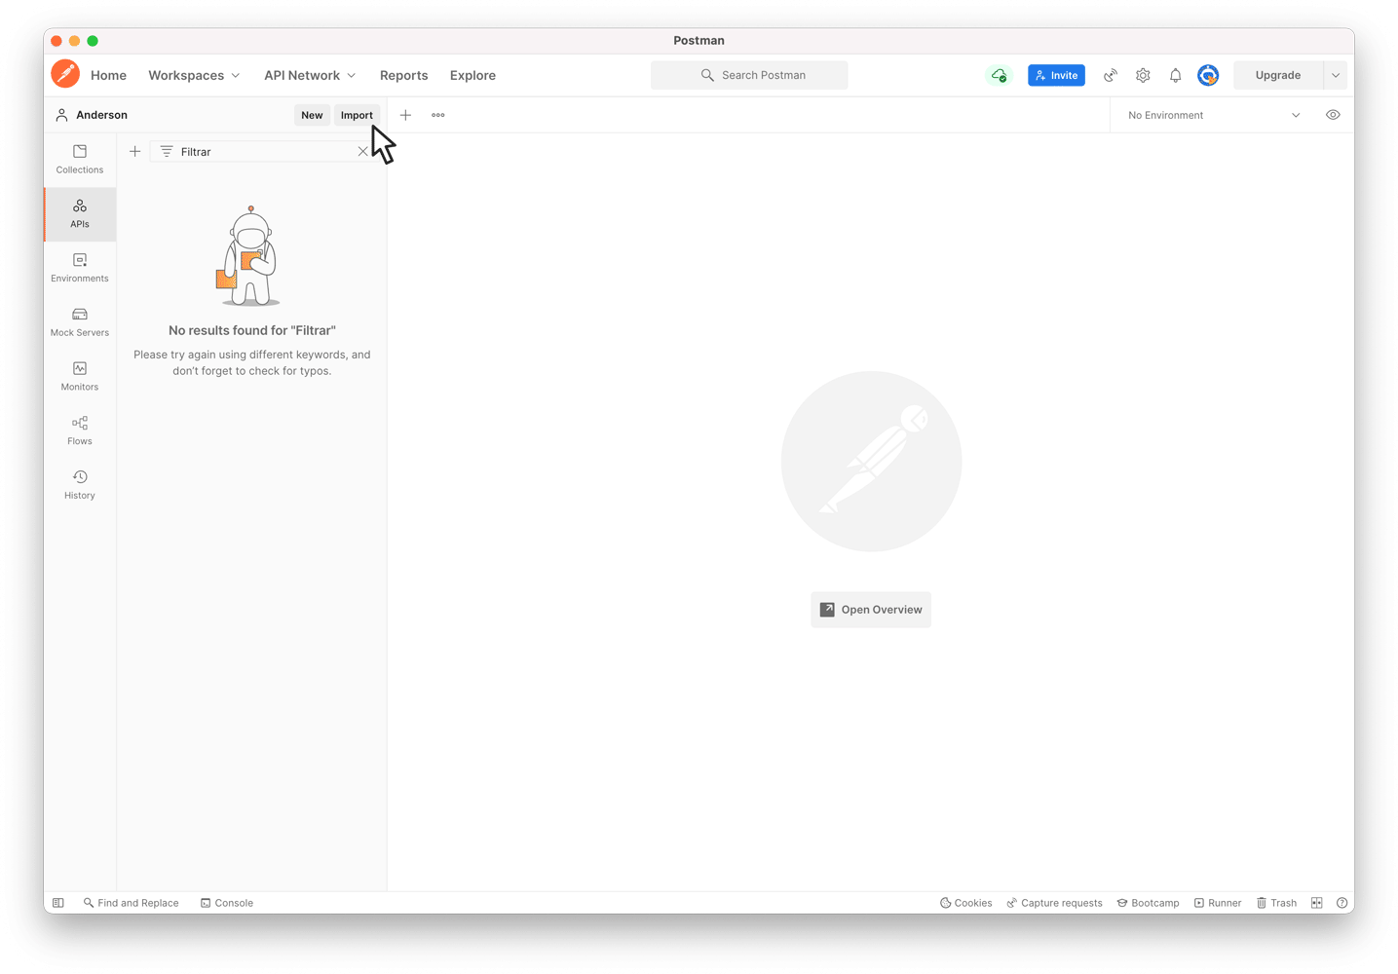Viewport: 1398px width, 974px height.
Task: Click the cloud sync status icon
Action: pos(999,75)
